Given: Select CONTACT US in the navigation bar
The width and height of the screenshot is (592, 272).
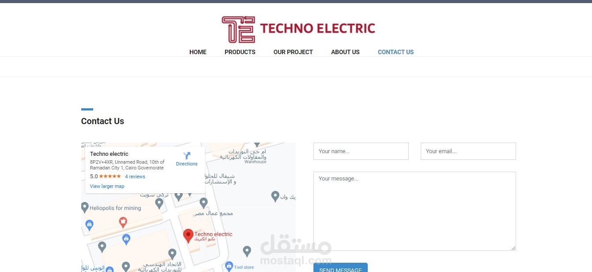Looking at the screenshot, I should point(396,52).
